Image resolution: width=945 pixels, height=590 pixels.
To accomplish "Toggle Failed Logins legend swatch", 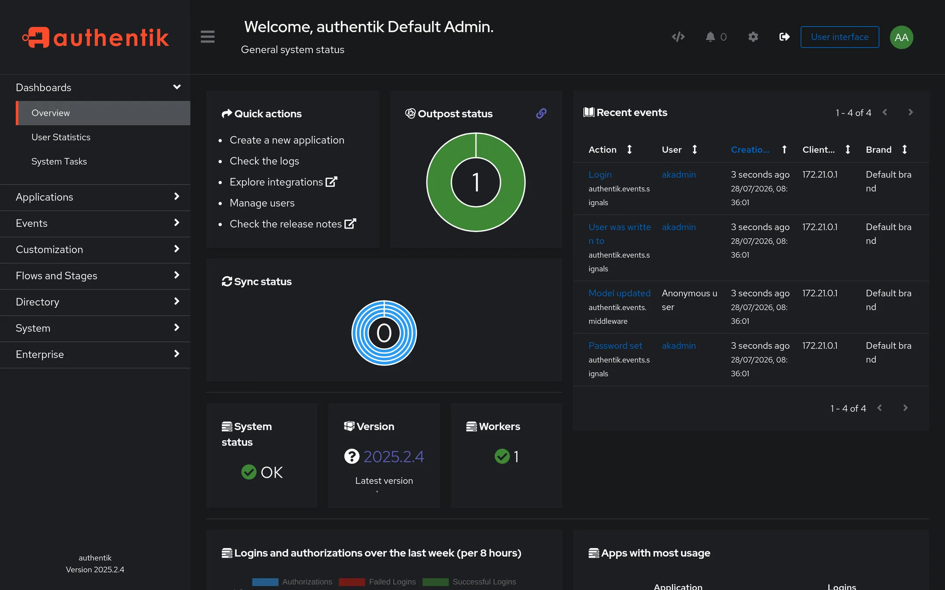I will pyautogui.click(x=352, y=582).
